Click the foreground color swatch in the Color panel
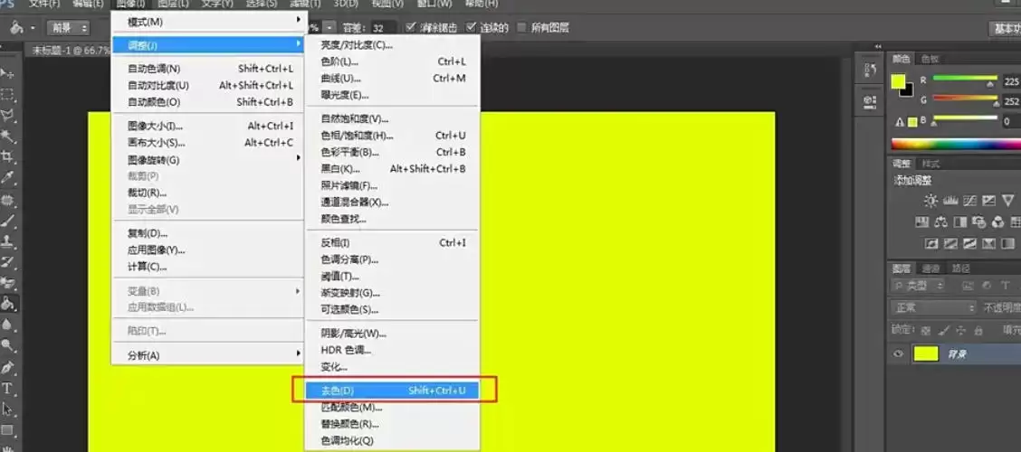This screenshot has height=452, width=1021. 899,82
